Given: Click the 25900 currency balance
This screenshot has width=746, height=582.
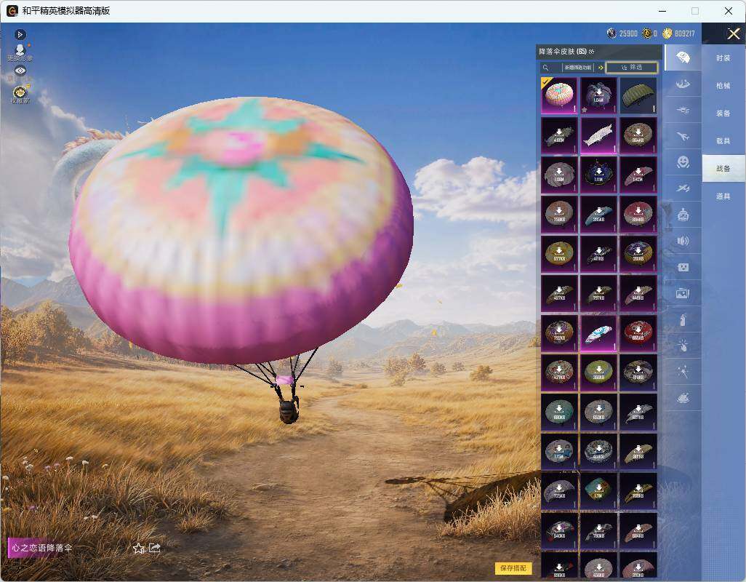Looking at the screenshot, I should [x=628, y=33].
